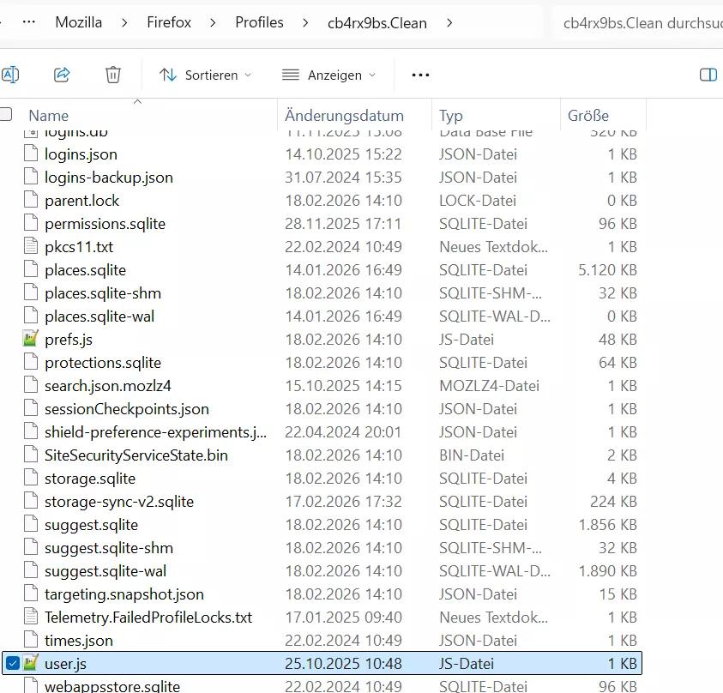Click the places.sqlite-shm file icon

tap(30, 292)
